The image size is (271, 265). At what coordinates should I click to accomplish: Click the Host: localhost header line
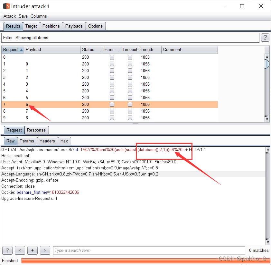pos(15,156)
